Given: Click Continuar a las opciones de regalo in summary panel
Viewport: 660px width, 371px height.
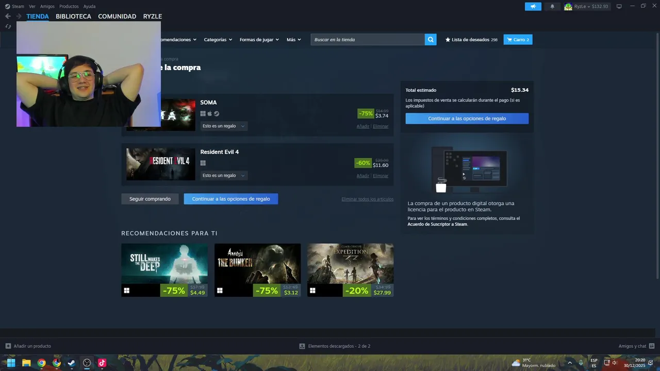Looking at the screenshot, I should coord(467,119).
